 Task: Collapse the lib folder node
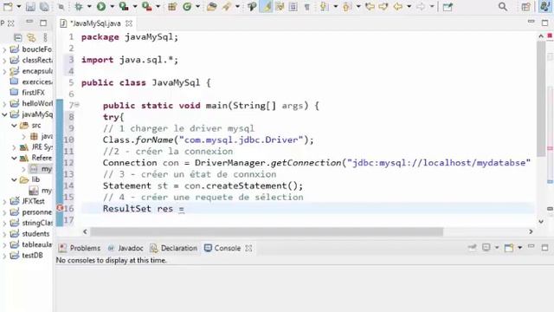(x=14, y=179)
